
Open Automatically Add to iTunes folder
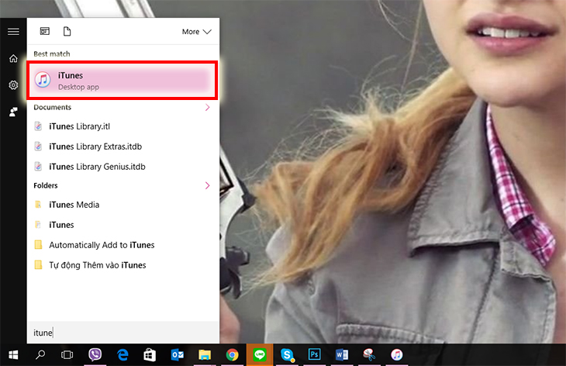tap(123, 245)
